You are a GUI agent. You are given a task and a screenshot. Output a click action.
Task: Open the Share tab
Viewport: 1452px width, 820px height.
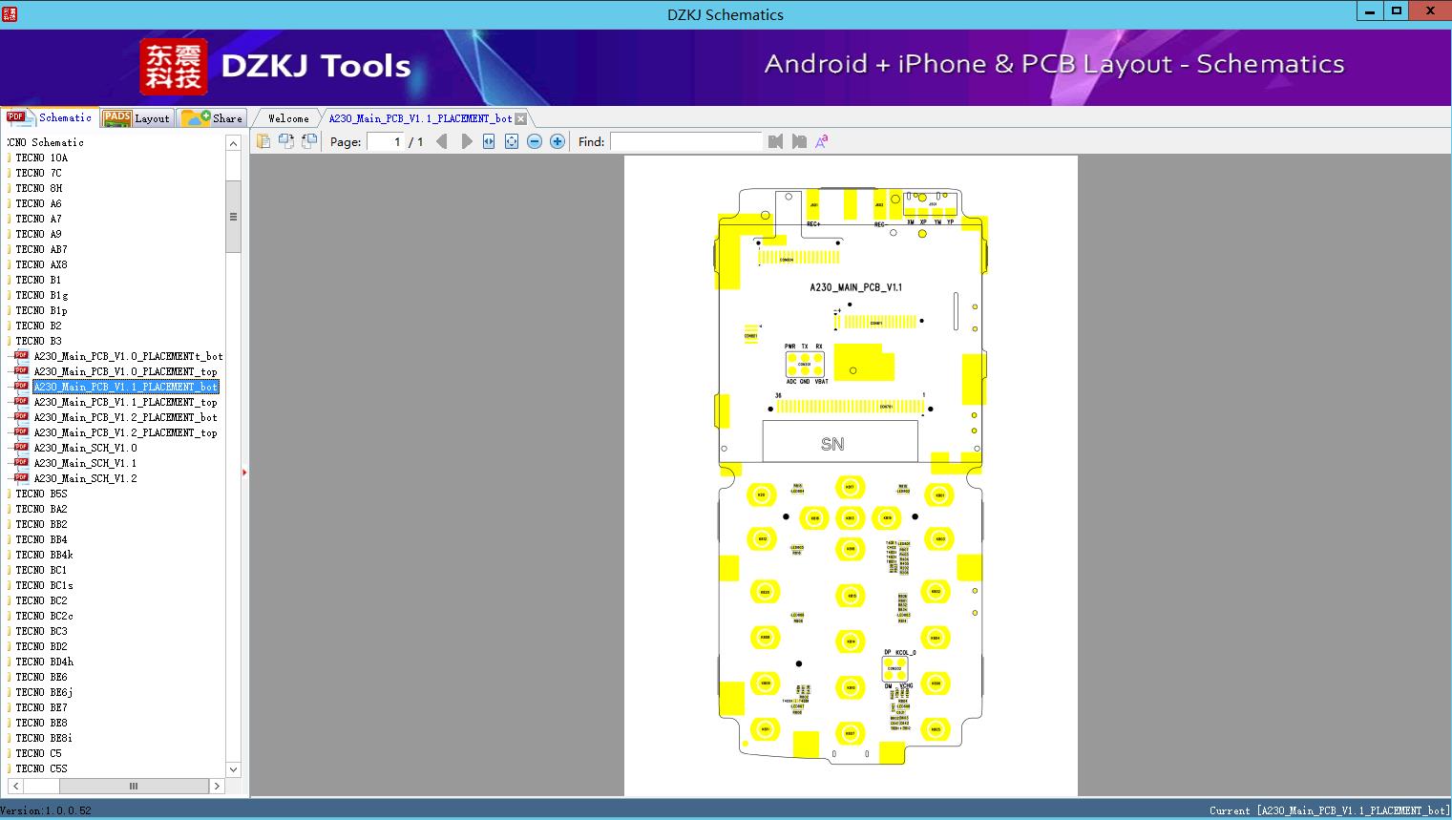pyautogui.click(x=212, y=117)
